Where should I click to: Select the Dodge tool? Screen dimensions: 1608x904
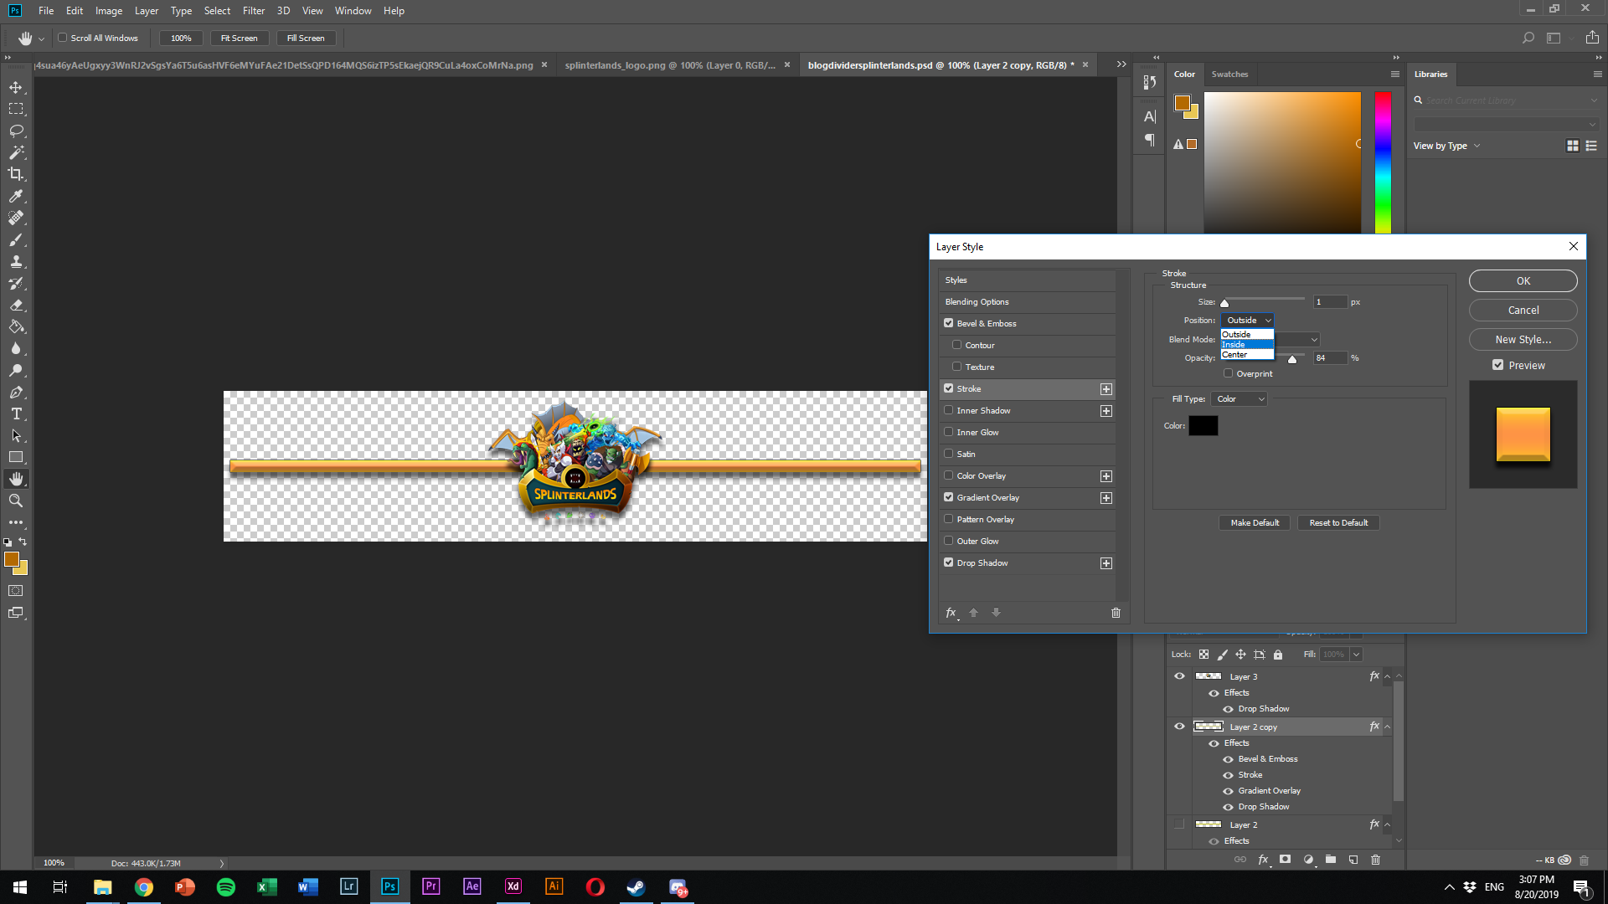16,371
